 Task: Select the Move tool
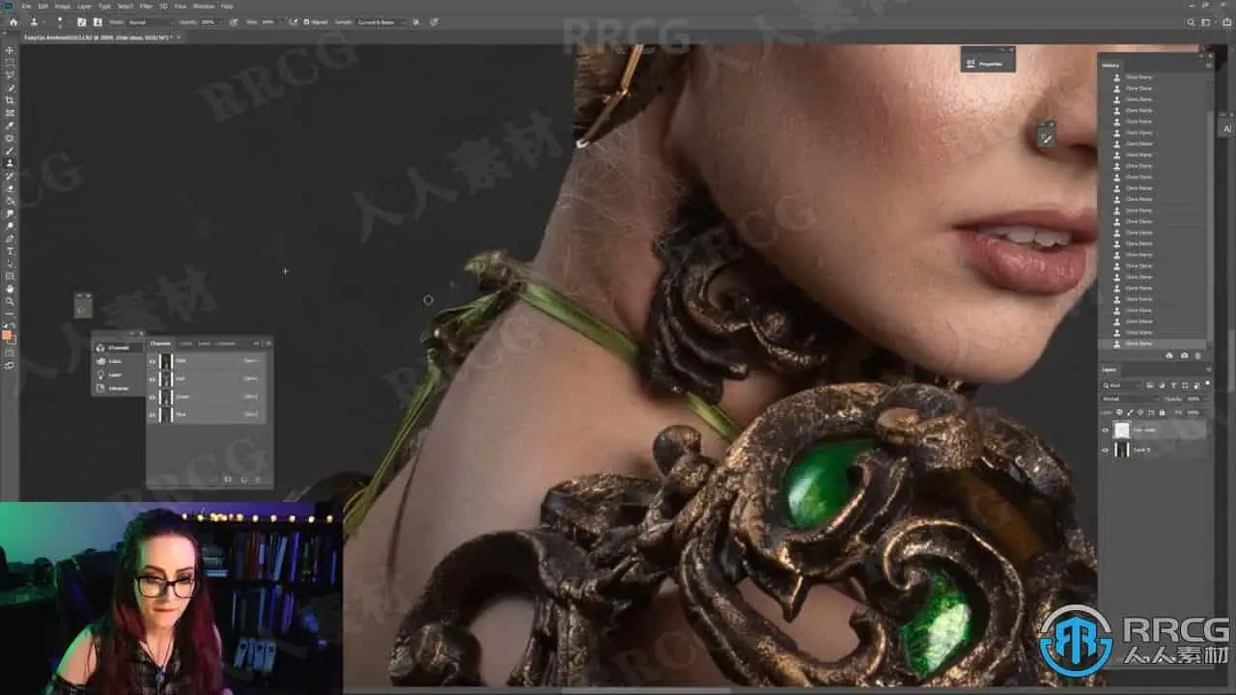coord(11,50)
